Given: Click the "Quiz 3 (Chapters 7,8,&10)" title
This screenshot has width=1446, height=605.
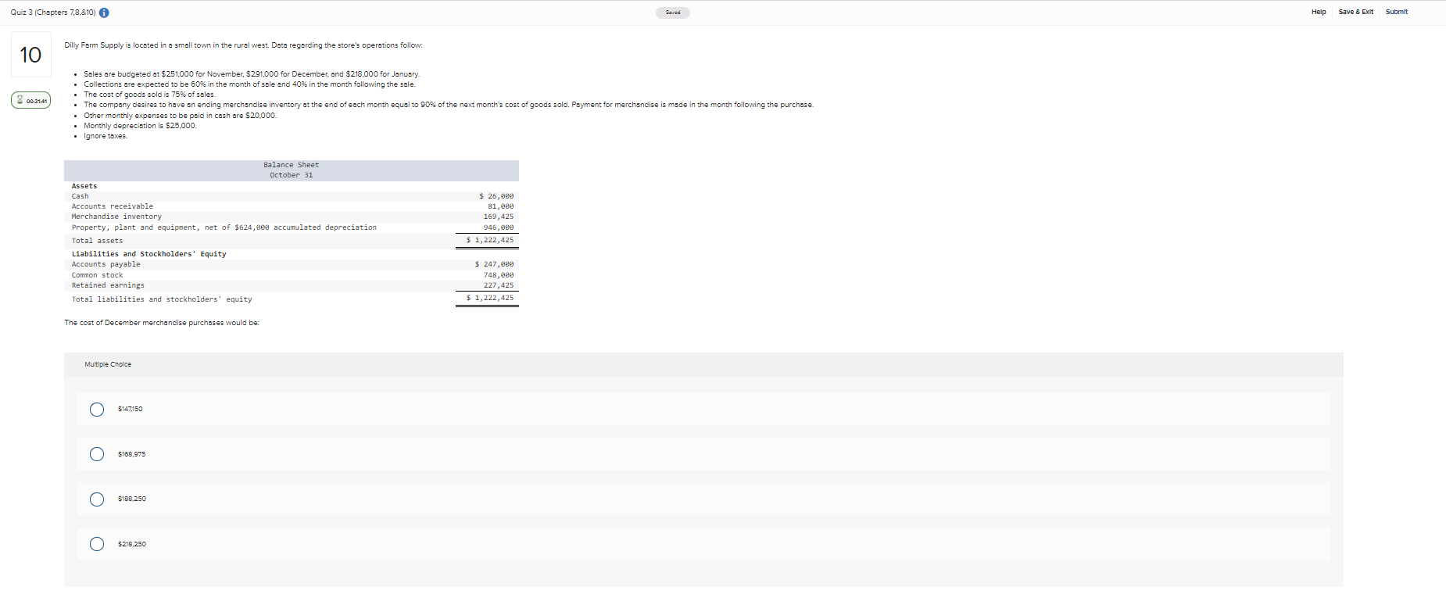Looking at the screenshot, I should point(53,13).
